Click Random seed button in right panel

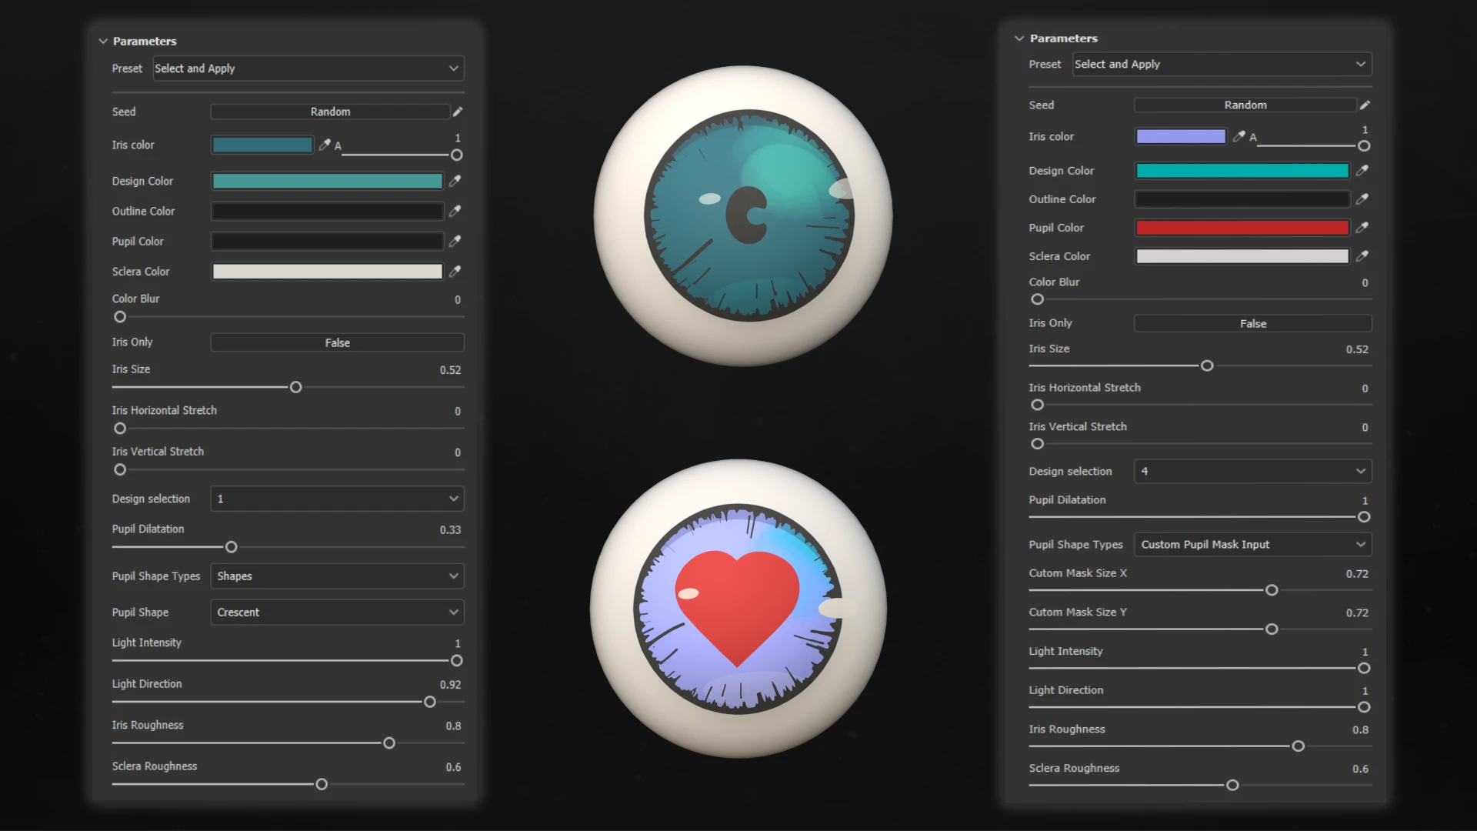1245,105
